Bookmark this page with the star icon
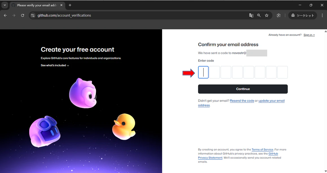This screenshot has width=327, height=173. tap(267, 16)
